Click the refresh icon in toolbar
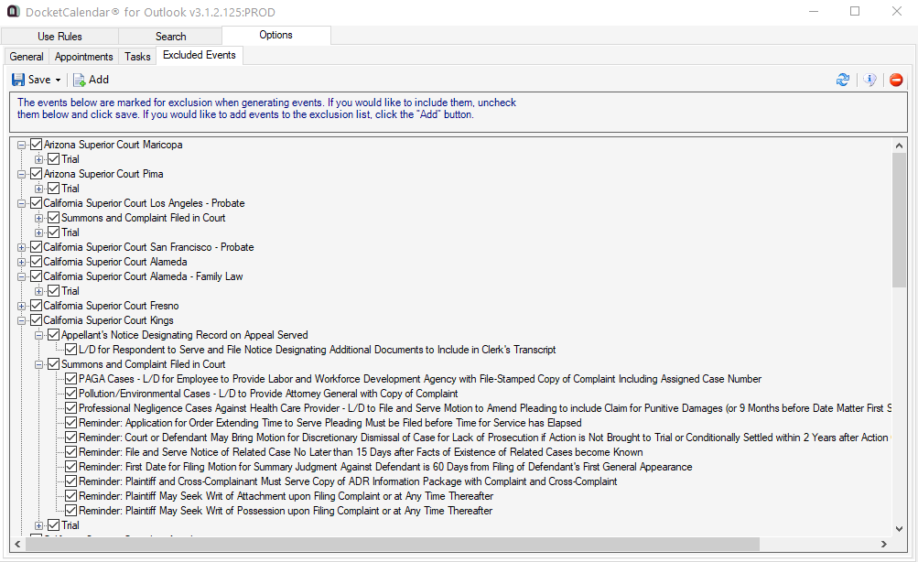The width and height of the screenshot is (918, 562). pos(843,81)
